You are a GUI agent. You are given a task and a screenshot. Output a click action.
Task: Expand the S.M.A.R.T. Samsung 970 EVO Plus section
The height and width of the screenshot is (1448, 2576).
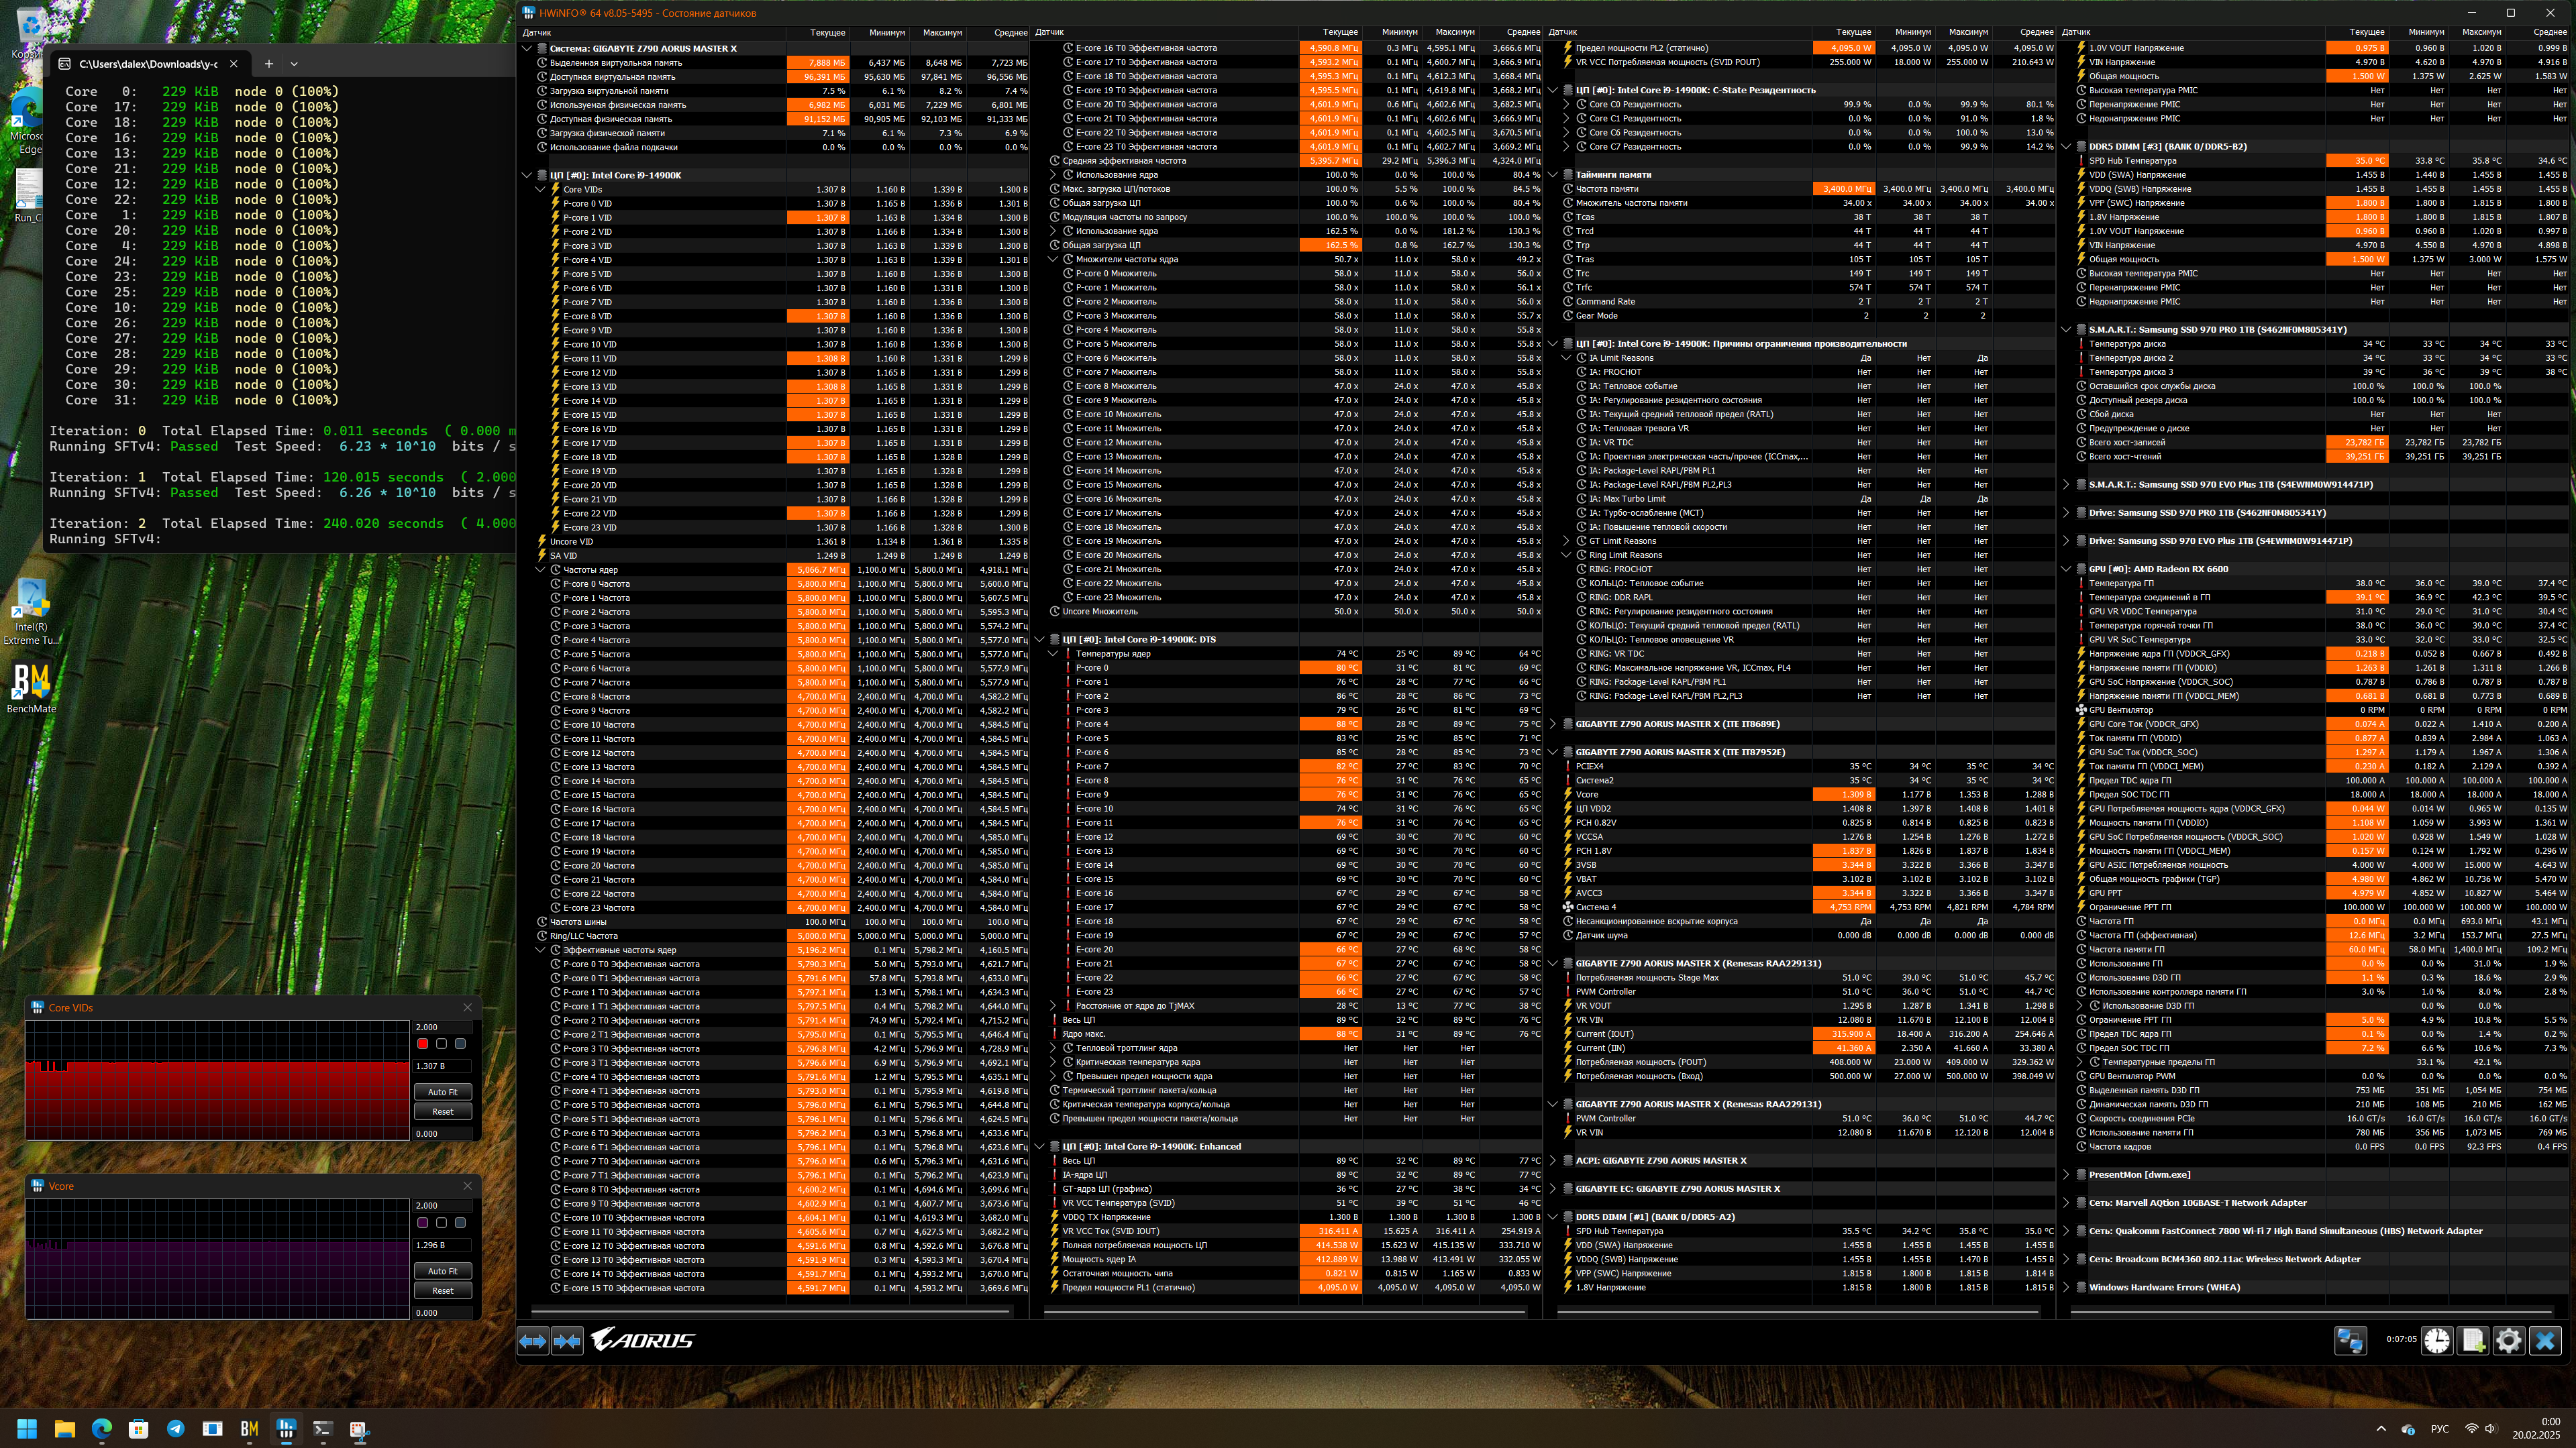click(2067, 485)
